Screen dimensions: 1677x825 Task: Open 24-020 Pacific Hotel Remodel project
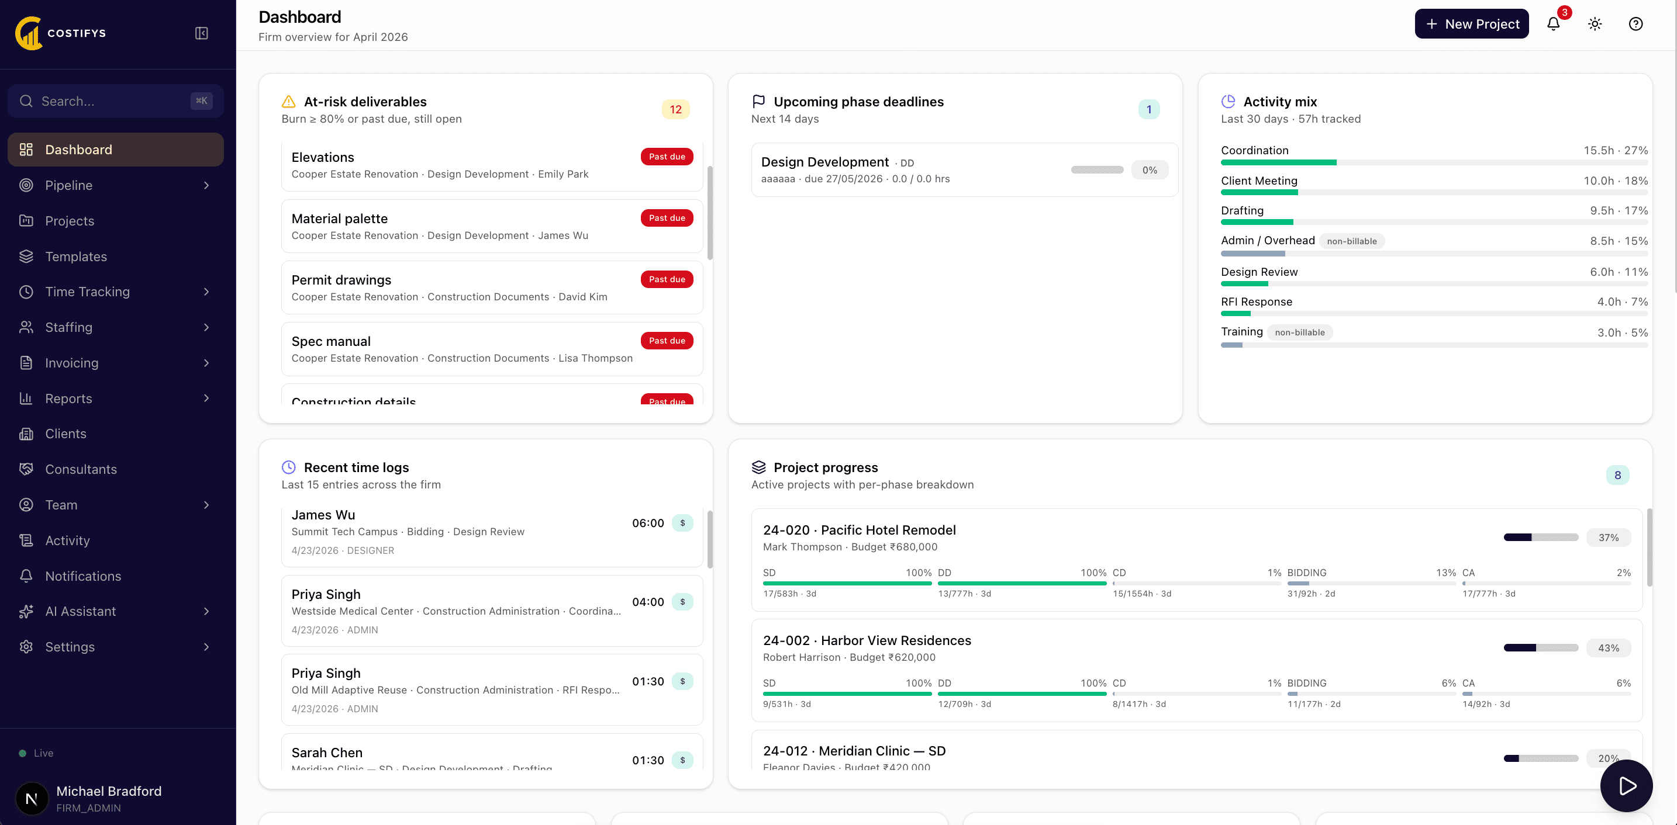(x=1196, y=560)
